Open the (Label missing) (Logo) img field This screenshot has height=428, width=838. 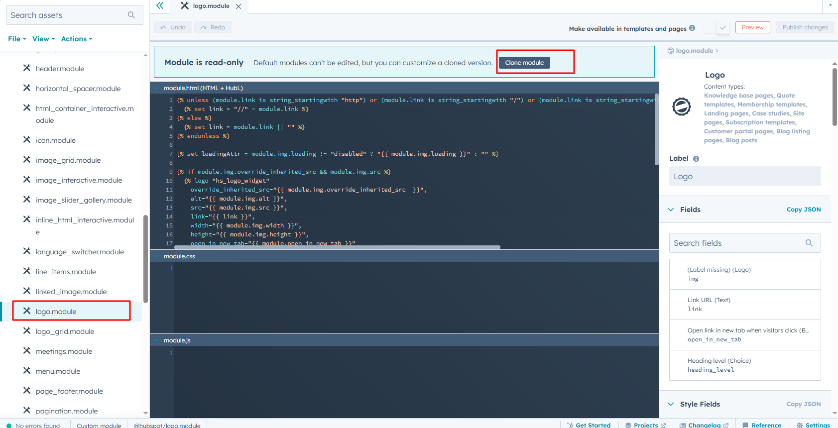click(745, 274)
